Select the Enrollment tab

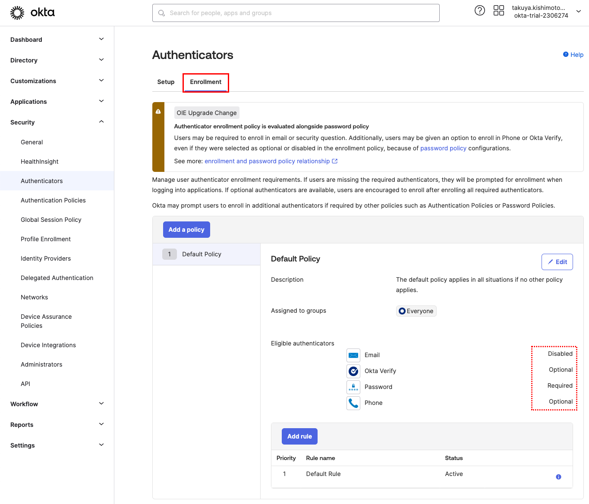tap(206, 82)
